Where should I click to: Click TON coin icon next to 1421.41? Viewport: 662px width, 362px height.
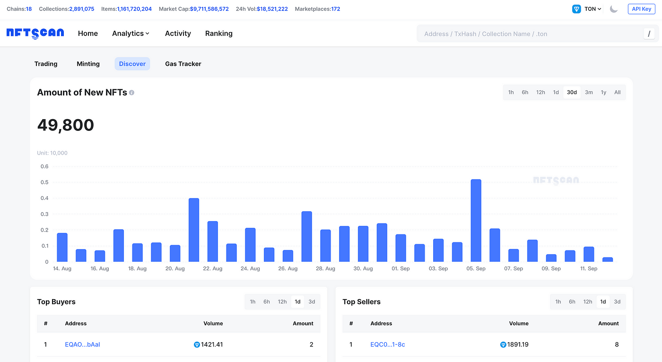point(197,345)
